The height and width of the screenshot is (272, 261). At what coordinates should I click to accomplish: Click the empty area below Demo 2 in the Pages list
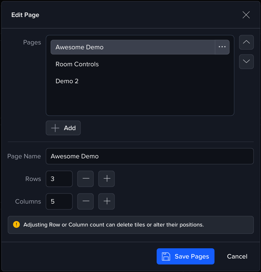[x=140, y=101]
